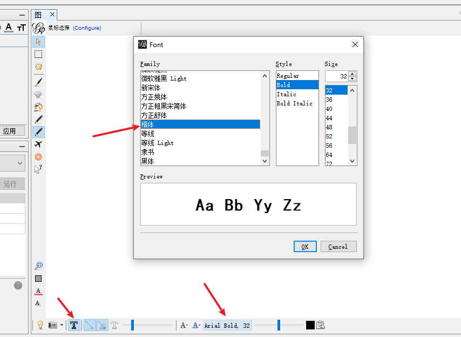This screenshot has height=337, width=461.
Task: Switch to the 图 tab
Action: click(x=38, y=15)
